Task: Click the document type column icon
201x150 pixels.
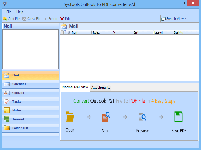Action: (x=65, y=32)
